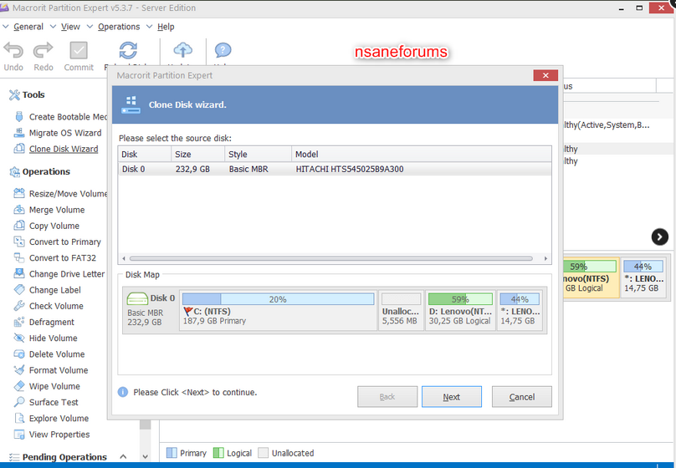
Task: Start Defragment operation
Action: coord(44,322)
